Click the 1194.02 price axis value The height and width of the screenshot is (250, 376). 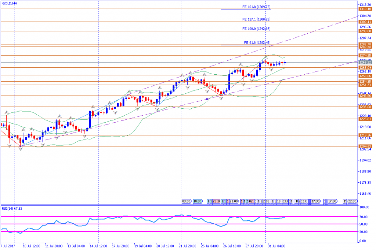point(365,160)
